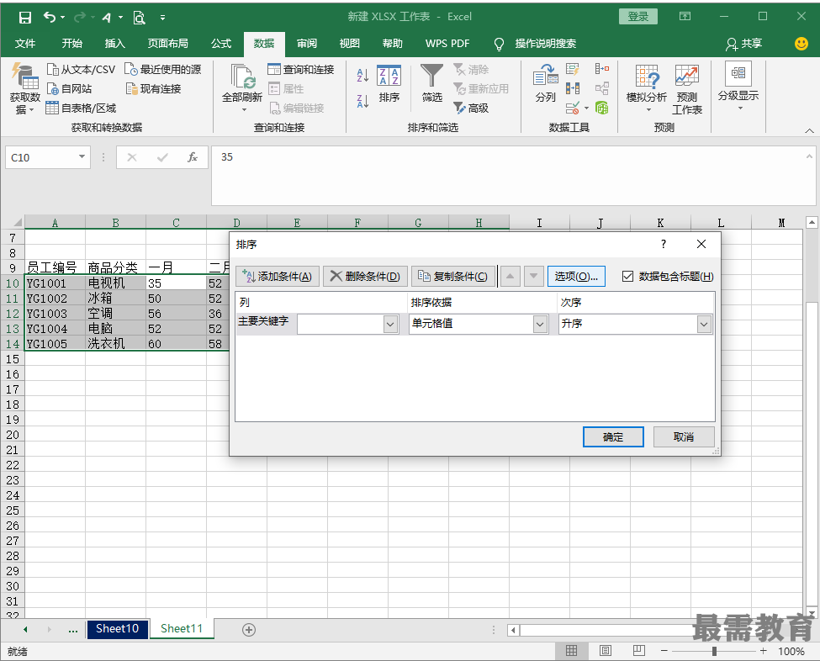Switch to the Review (审阅) tab
Screen dimensions: 820x661
point(306,44)
